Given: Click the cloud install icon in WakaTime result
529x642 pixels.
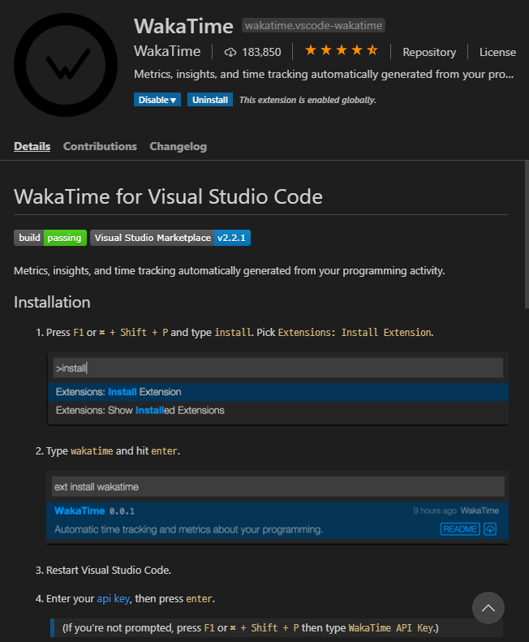Looking at the screenshot, I should (x=490, y=529).
